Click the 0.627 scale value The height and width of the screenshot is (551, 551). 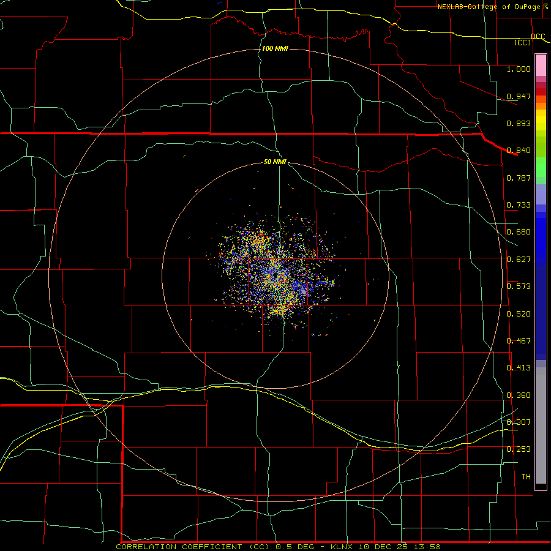click(x=519, y=260)
